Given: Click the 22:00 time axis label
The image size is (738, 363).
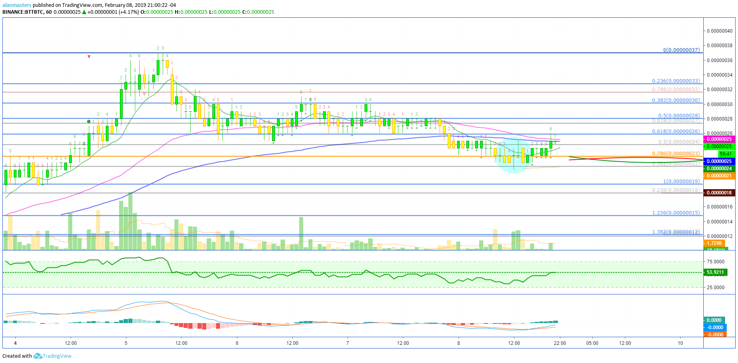Looking at the screenshot, I should [x=560, y=343].
